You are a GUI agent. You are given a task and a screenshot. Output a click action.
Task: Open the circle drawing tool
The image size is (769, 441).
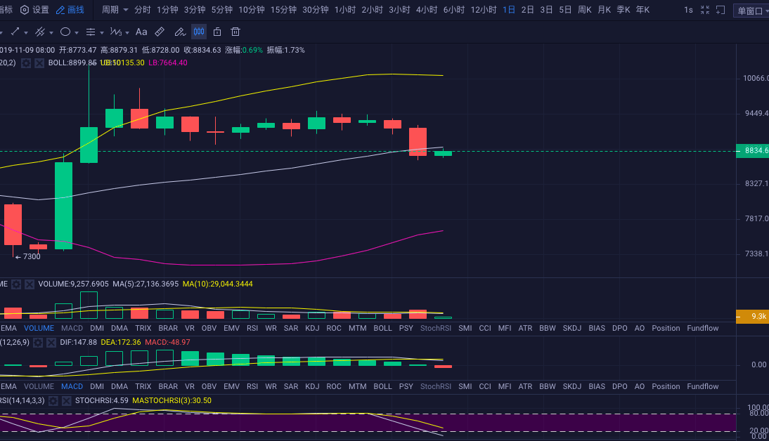tap(65, 32)
